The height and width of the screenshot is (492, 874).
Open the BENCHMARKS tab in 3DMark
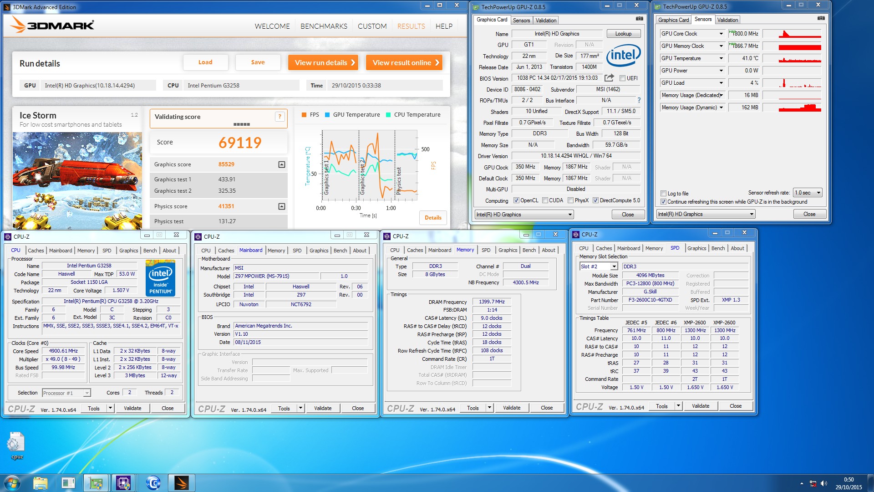tap(324, 26)
